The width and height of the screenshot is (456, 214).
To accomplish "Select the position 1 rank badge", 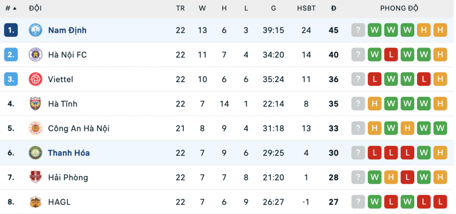I will 11,30.
